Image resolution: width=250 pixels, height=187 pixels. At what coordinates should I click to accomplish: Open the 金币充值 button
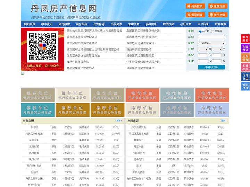point(218,15)
